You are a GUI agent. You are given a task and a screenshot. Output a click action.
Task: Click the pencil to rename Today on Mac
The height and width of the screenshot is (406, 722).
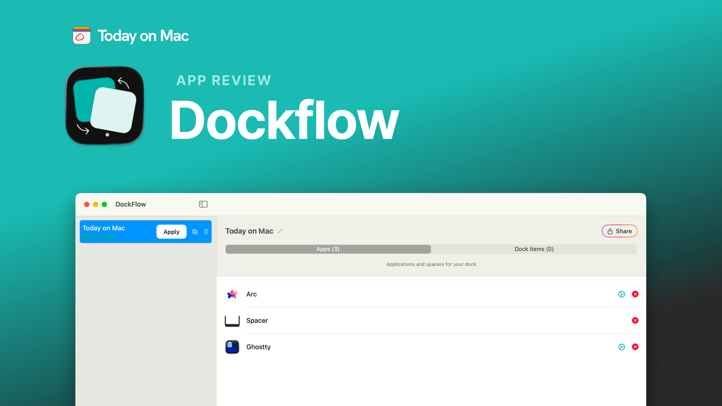pyautogui.click(x=280, y=231)
